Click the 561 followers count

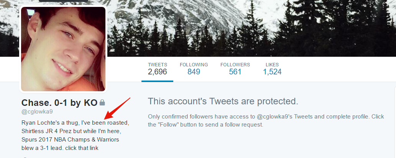(235, 72)
